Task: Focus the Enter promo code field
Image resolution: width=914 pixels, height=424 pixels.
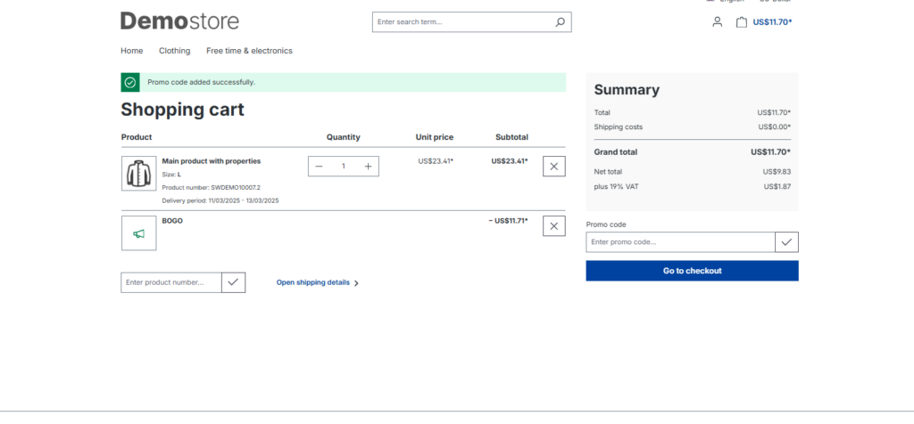Action: click(679, 242)
